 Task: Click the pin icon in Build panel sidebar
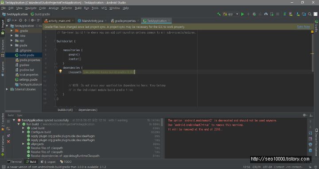(x=8, y=135)
